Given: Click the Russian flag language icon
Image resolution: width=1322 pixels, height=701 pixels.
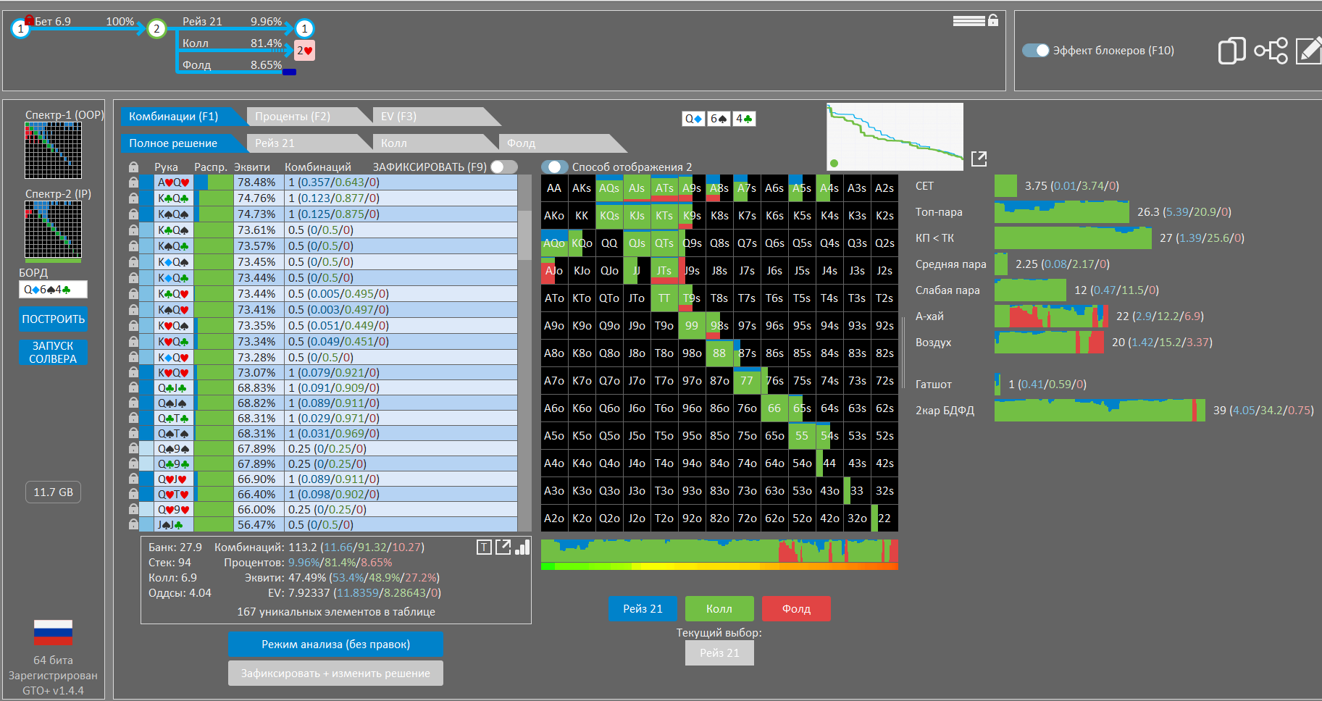Looking at the screenshot, I should (x=53, y=633).
